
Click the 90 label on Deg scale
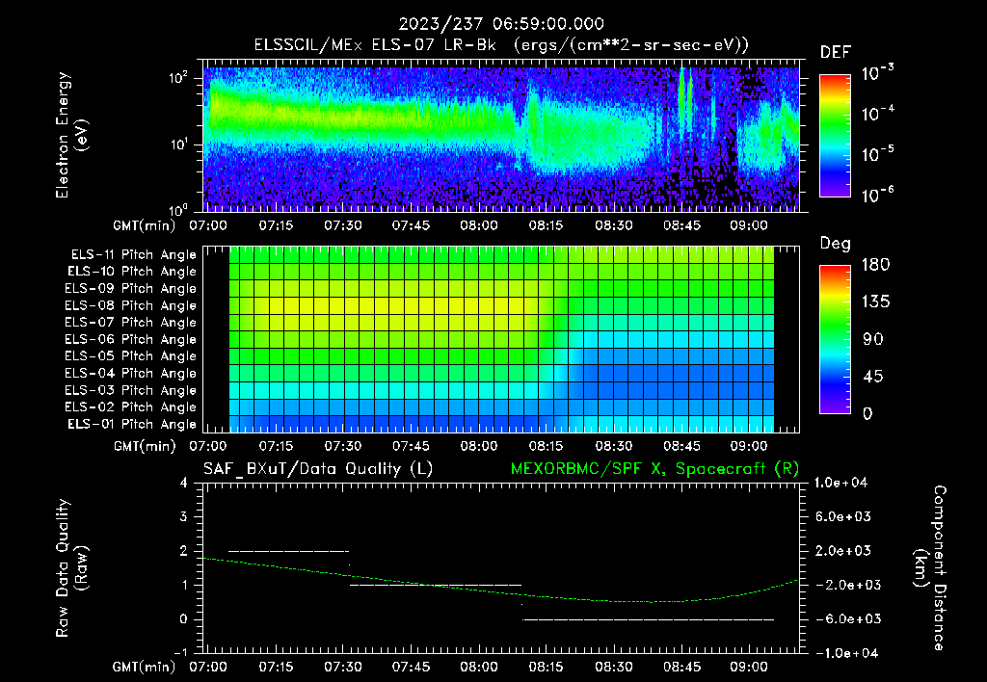(x=873, y=339)
